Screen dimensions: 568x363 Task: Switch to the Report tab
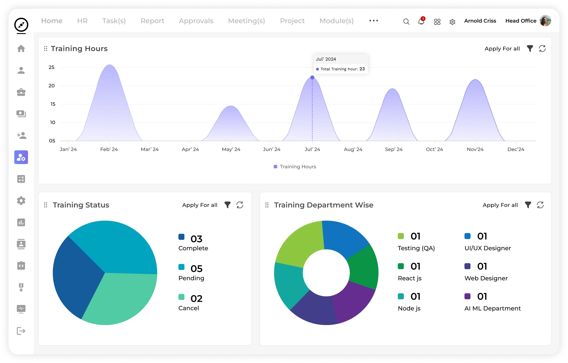tap(152, 21)
